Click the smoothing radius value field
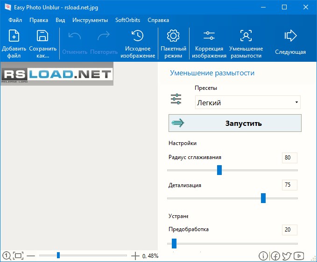This screenshot has width=317, height=262. coord(289,158)
